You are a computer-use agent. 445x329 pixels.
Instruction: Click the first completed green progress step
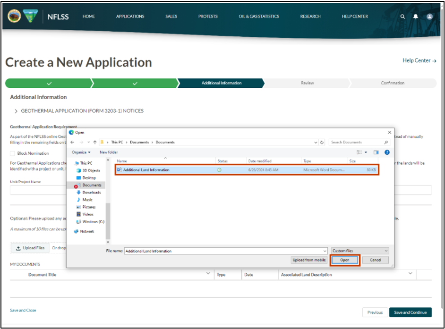pos(49,83)
